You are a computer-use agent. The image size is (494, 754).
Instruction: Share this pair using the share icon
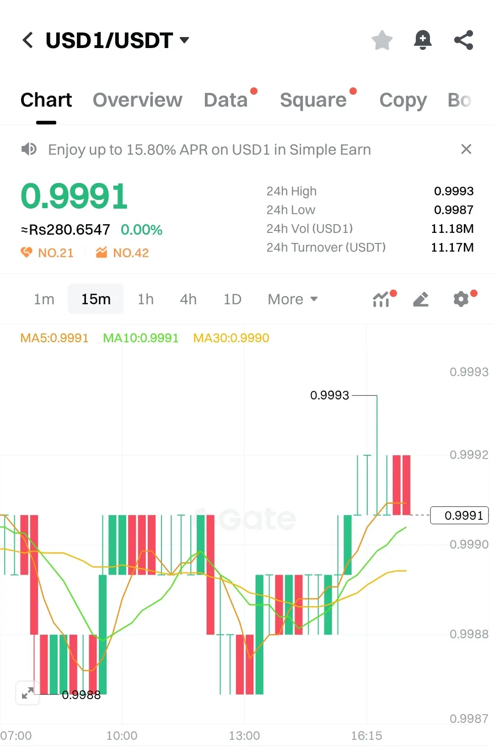pyautogui.click(x=463, y=40)
